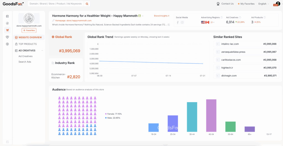Click the Contact Us headset icon

click(218, 4)
